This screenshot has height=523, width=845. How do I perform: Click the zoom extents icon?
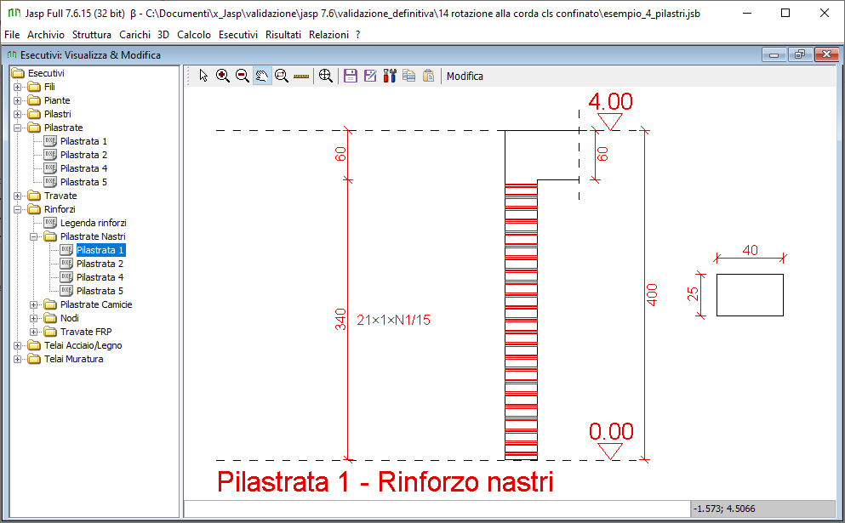tap(326, 76)
